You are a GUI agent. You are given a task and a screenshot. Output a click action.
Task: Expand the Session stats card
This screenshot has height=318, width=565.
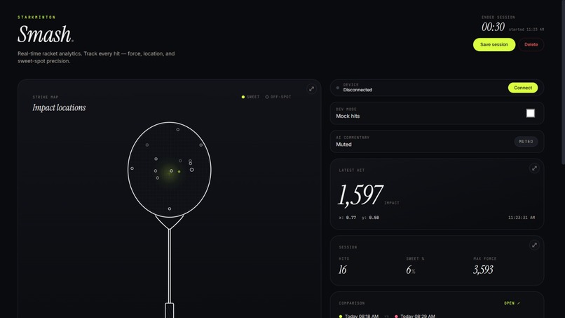pos(534,245)
